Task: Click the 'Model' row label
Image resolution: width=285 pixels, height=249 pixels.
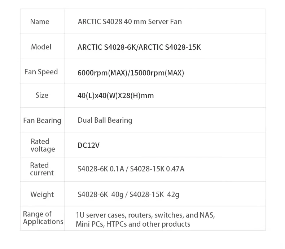Action: (x=41, y=47)
